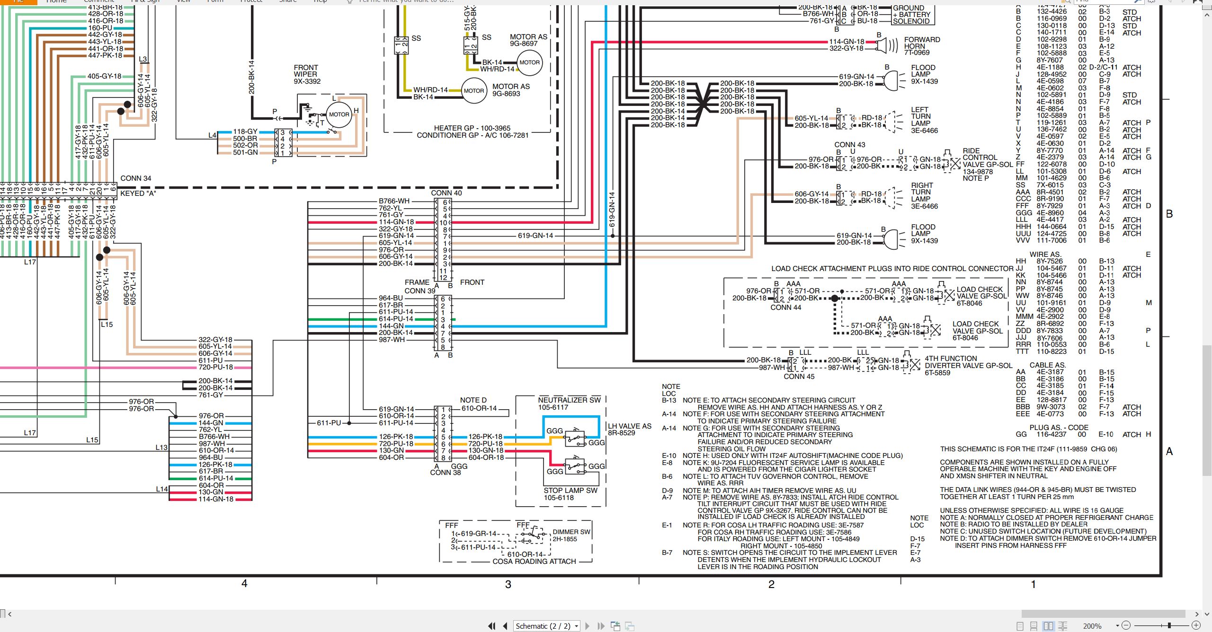
Task: Click the 'STOP LAMP SW' label
Action: pyautogui.click(x=570, y=491)
